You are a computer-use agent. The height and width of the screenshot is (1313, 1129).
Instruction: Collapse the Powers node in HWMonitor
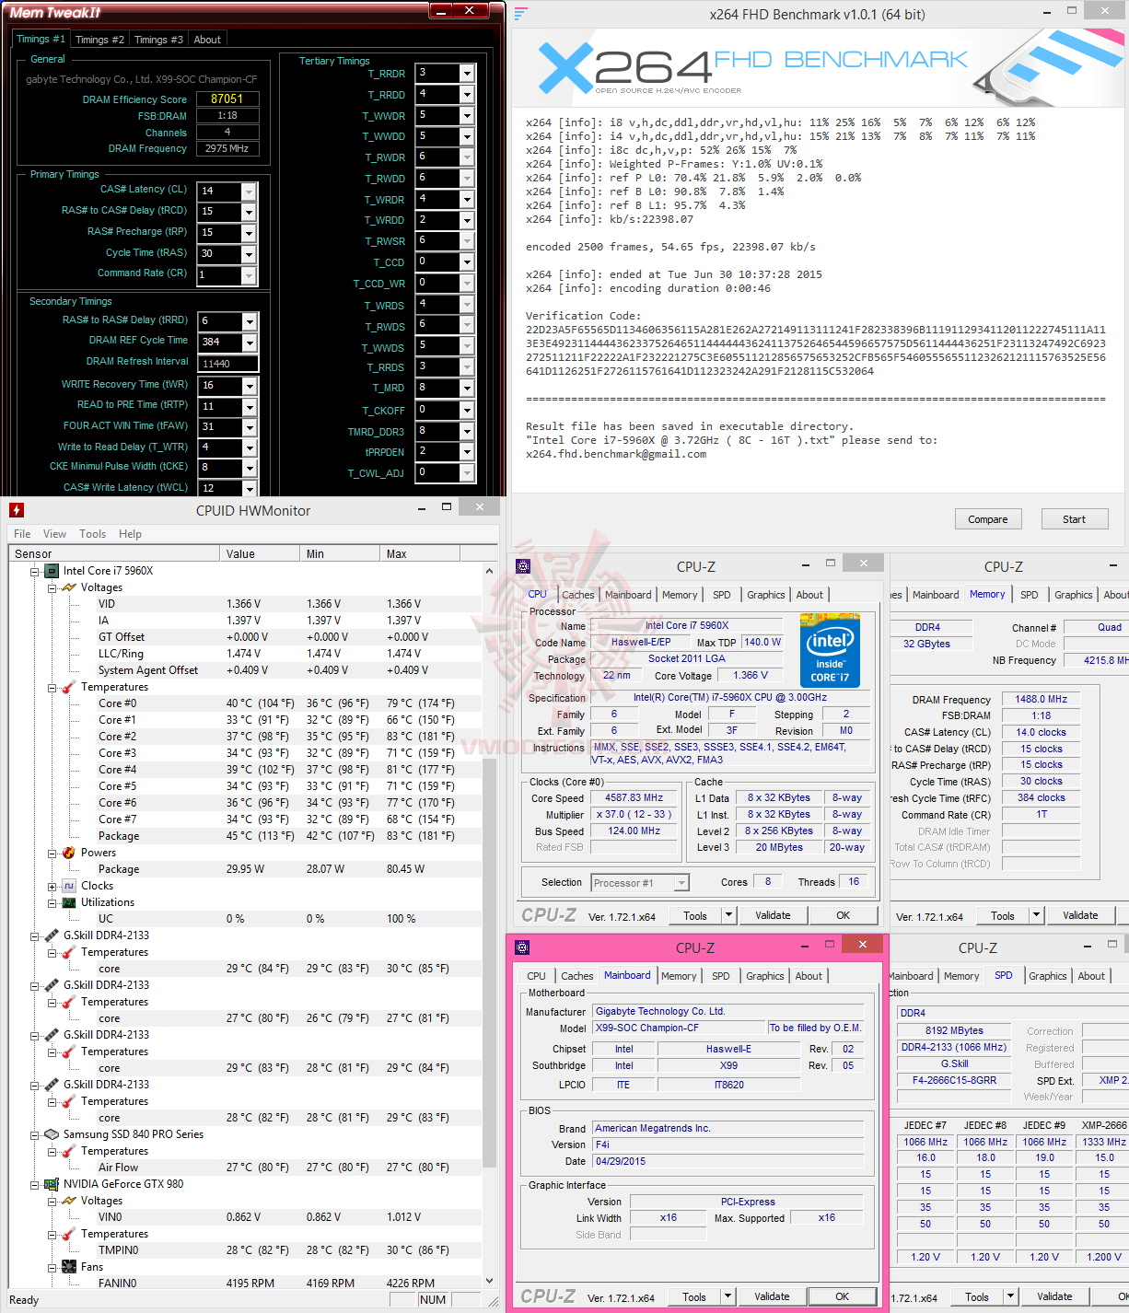tap(52, 853)
